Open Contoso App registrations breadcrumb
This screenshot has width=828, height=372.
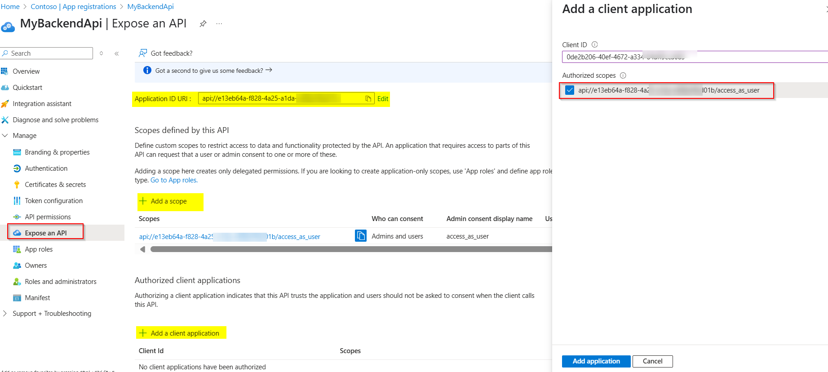click(73, 7)
